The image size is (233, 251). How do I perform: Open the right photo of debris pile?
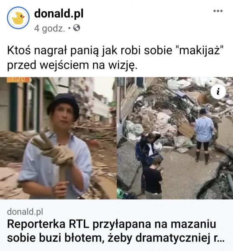point(175,138)
